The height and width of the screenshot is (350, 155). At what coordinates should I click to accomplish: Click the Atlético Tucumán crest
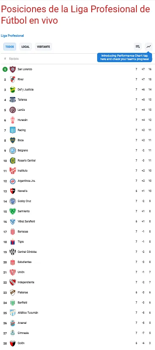pyautogui.click(x=13, y=313)
